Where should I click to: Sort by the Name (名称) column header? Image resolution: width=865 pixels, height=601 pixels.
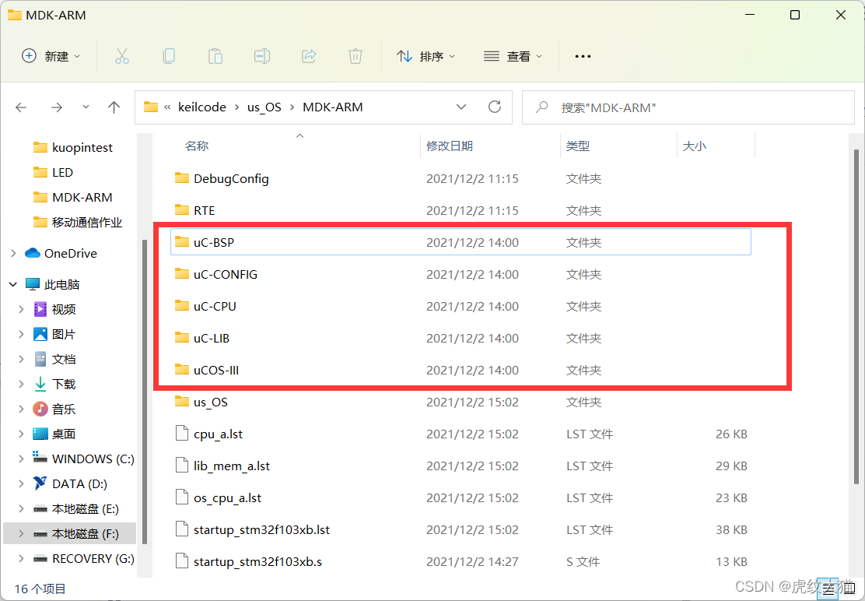[x=196, y=146]
